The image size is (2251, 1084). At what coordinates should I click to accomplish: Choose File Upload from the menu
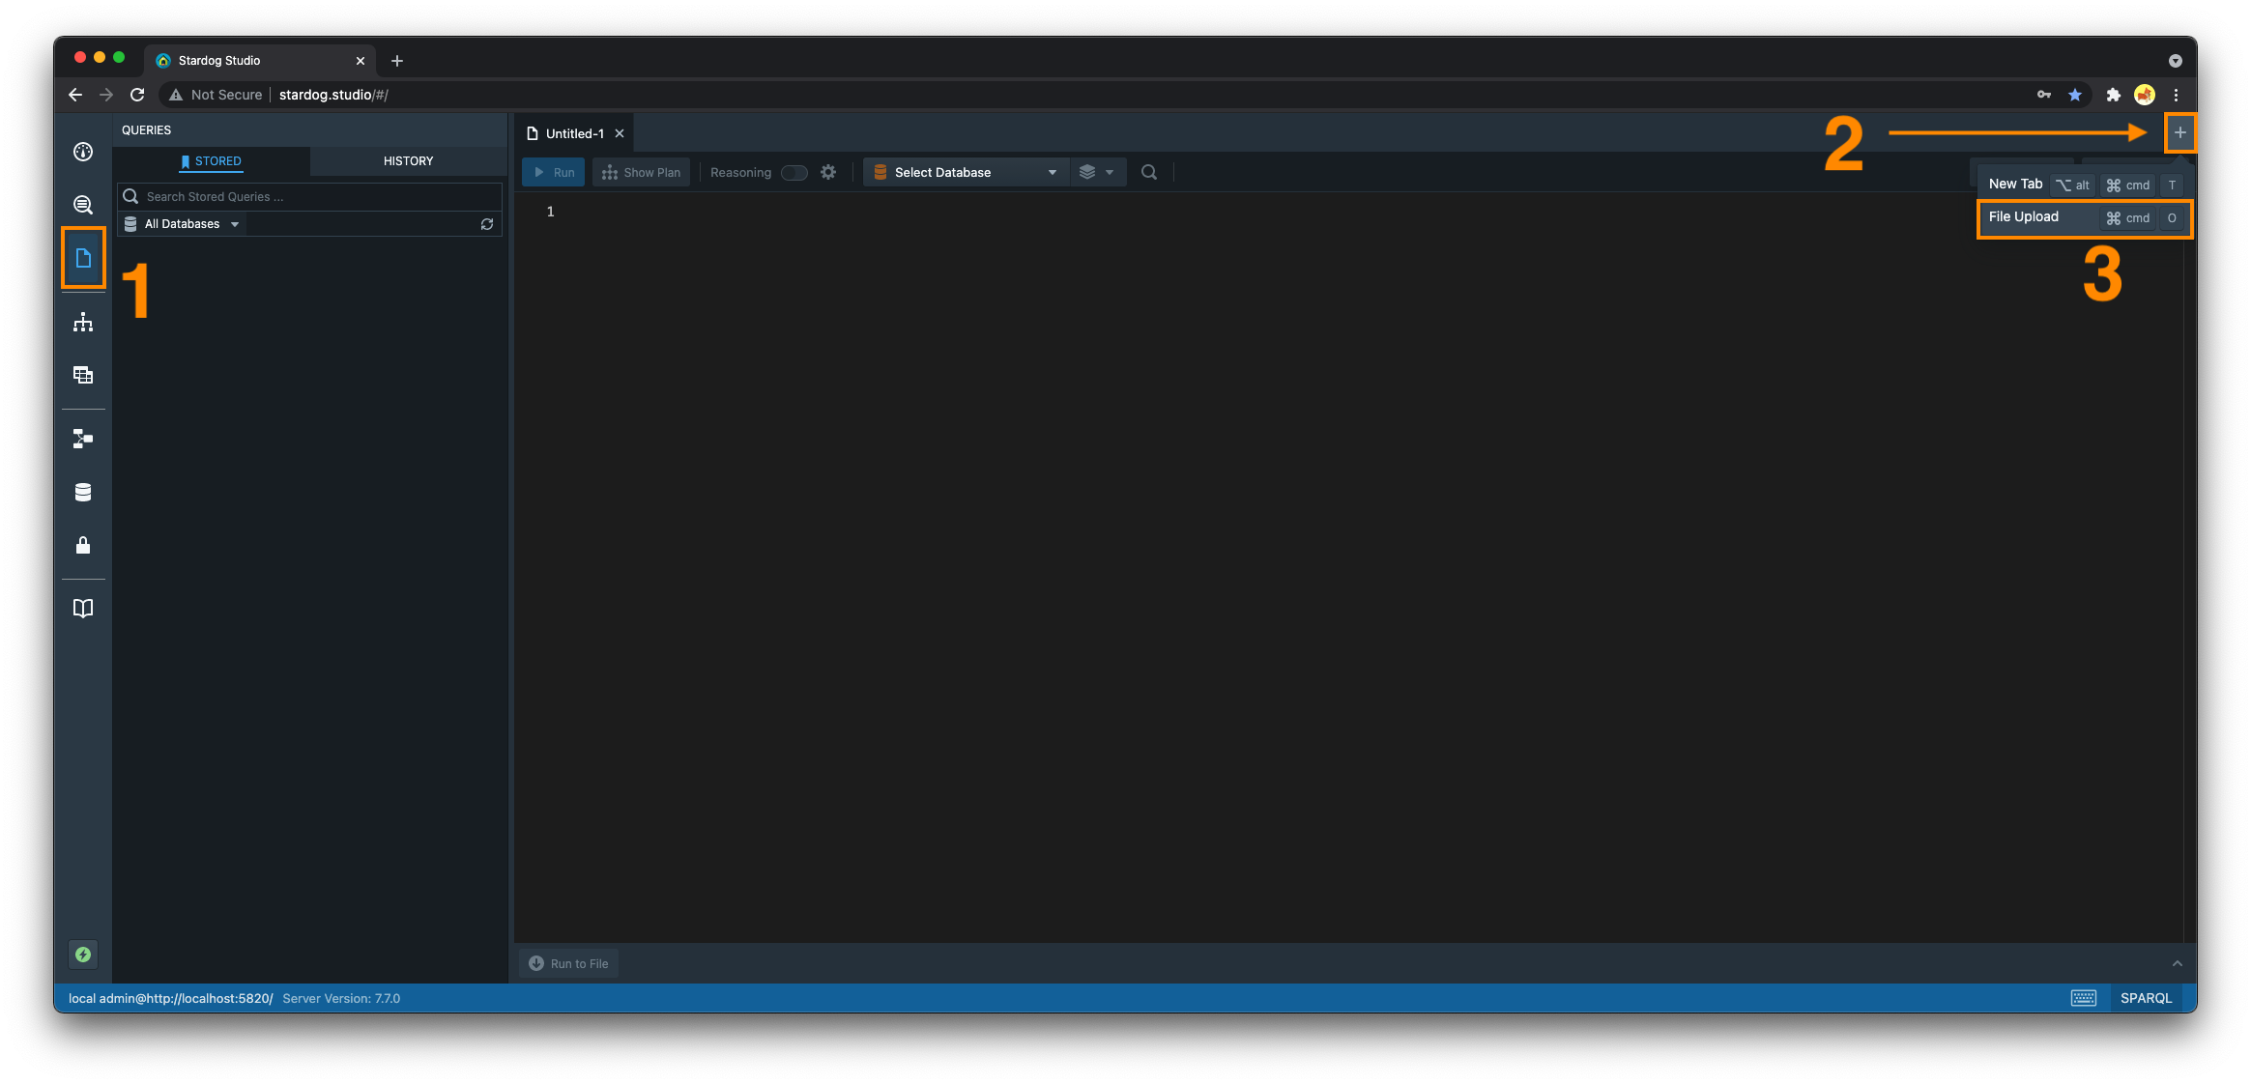(x=2024, y=217)
